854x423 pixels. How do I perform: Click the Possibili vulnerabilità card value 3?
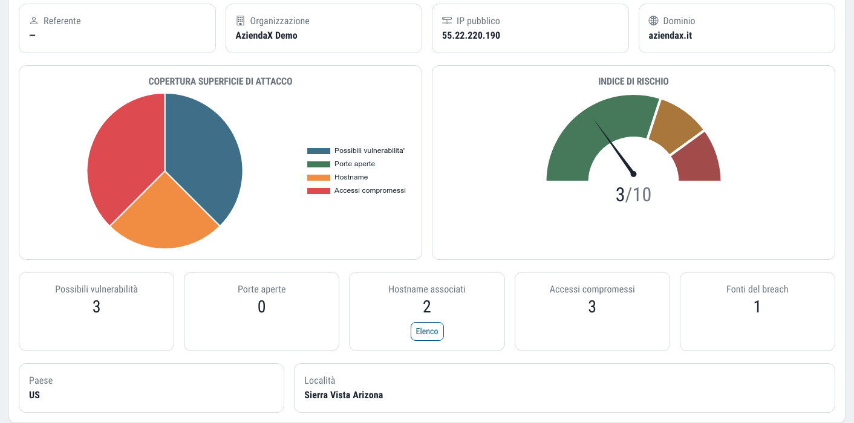96,307
